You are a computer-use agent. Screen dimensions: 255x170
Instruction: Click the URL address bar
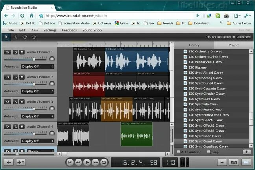point(120,16)
